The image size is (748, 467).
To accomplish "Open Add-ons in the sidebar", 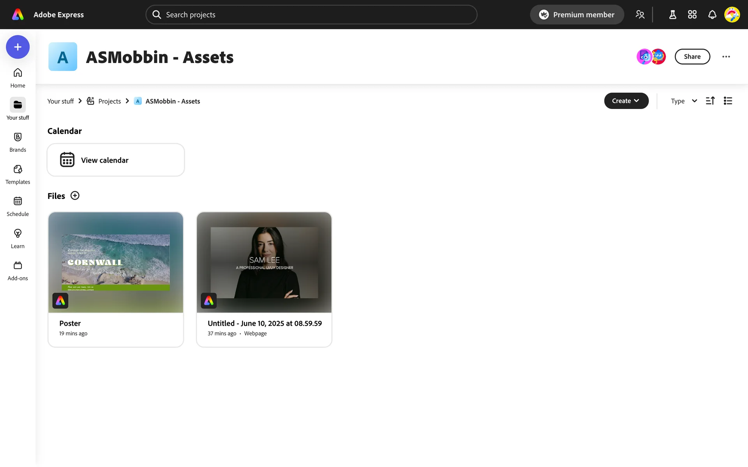I will coord(18,270).
